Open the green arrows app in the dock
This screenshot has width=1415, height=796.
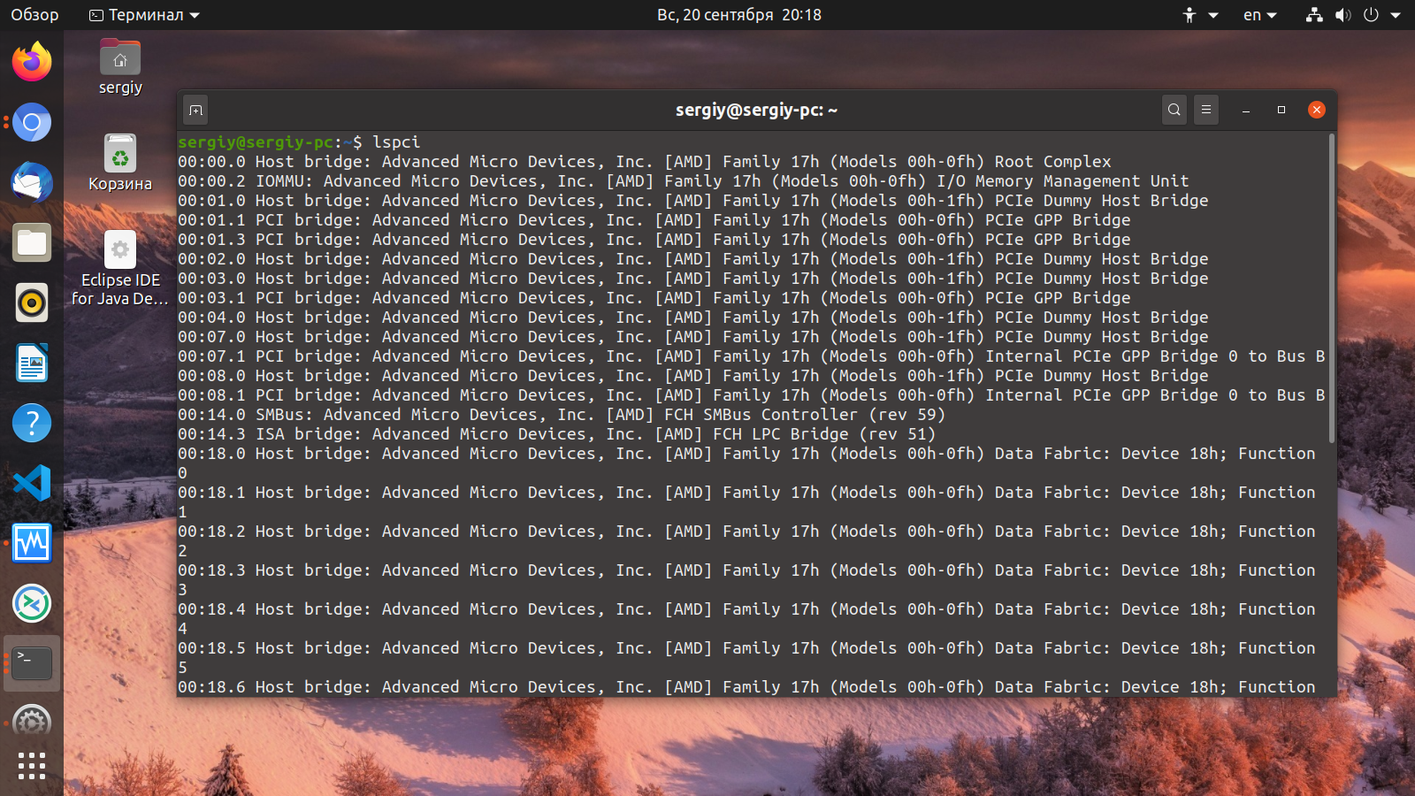coord(32,603)
